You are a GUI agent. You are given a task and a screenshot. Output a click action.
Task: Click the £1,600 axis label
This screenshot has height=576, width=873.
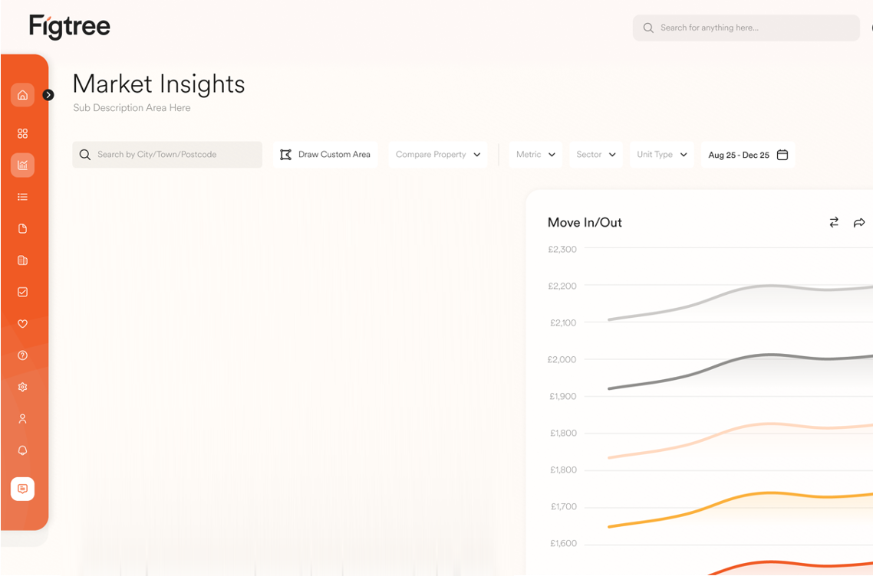coord(563,543)
